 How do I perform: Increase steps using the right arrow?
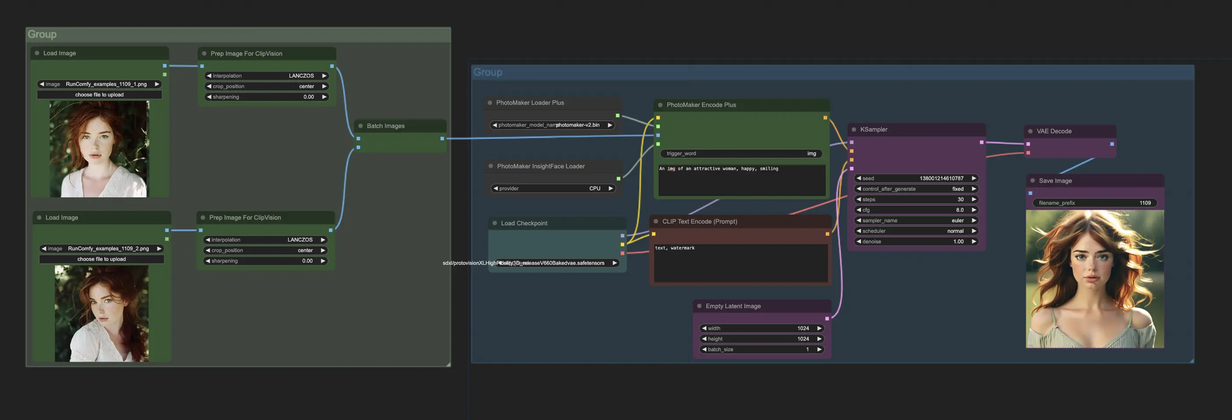[974, 199]
